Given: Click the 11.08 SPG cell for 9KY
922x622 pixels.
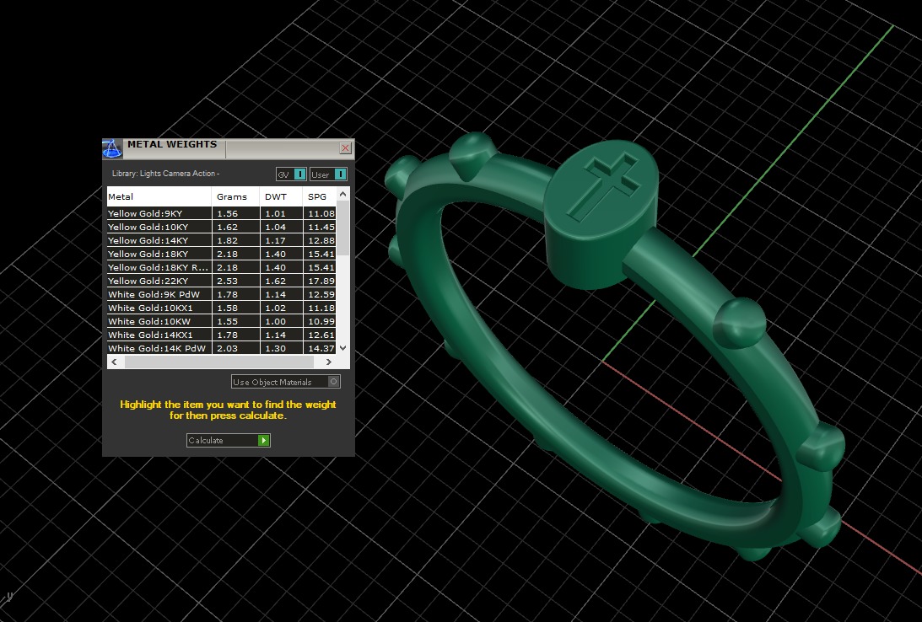Looking at the screenshot, I should (x=320, y=213).
